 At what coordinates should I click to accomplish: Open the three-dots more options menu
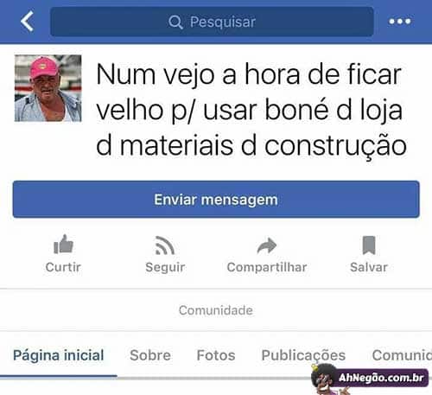pos(400,22)
